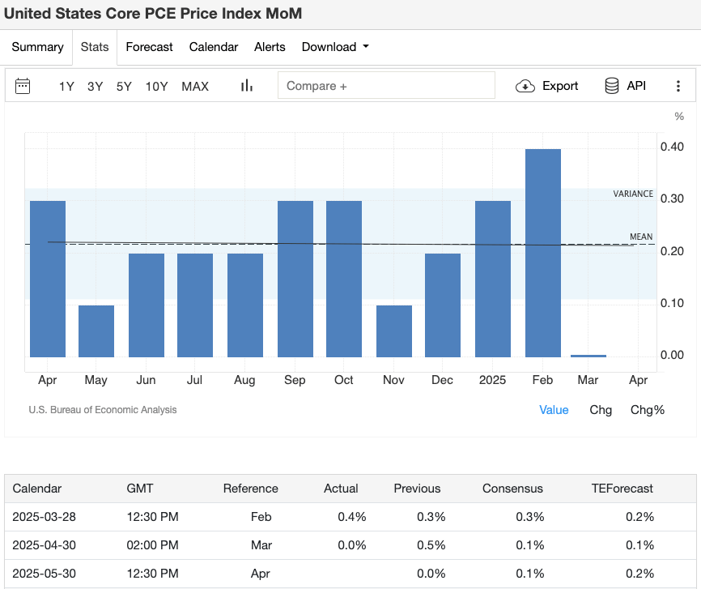
Task: Select the Value display mode
Action: tap(554, 410)
